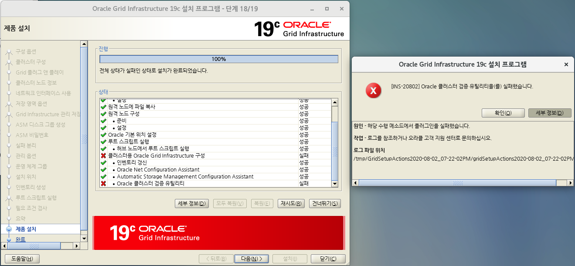575x266 pixels.
Task: Click the red error icon in INS-20802 dialog
Action: [x=373, y=90]
